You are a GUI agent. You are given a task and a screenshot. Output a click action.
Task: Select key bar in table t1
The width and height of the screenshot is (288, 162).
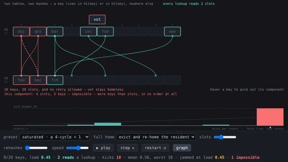[55, 31]
